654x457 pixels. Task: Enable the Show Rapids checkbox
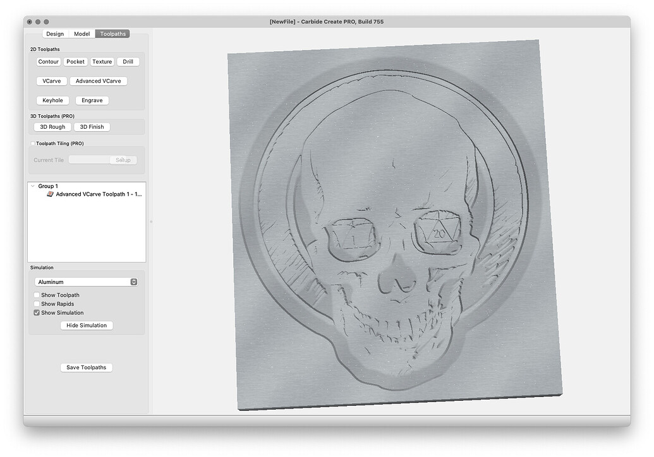pos(37,304)
